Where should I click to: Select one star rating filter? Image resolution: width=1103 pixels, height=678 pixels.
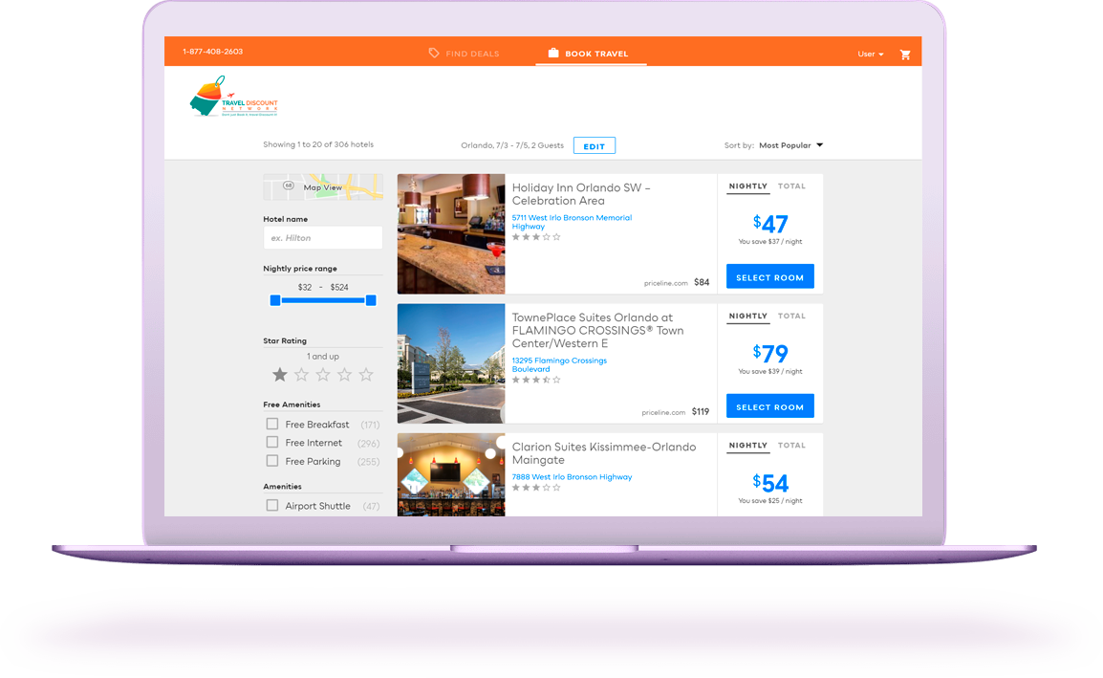pyautogui.click(x=279, y=375)
